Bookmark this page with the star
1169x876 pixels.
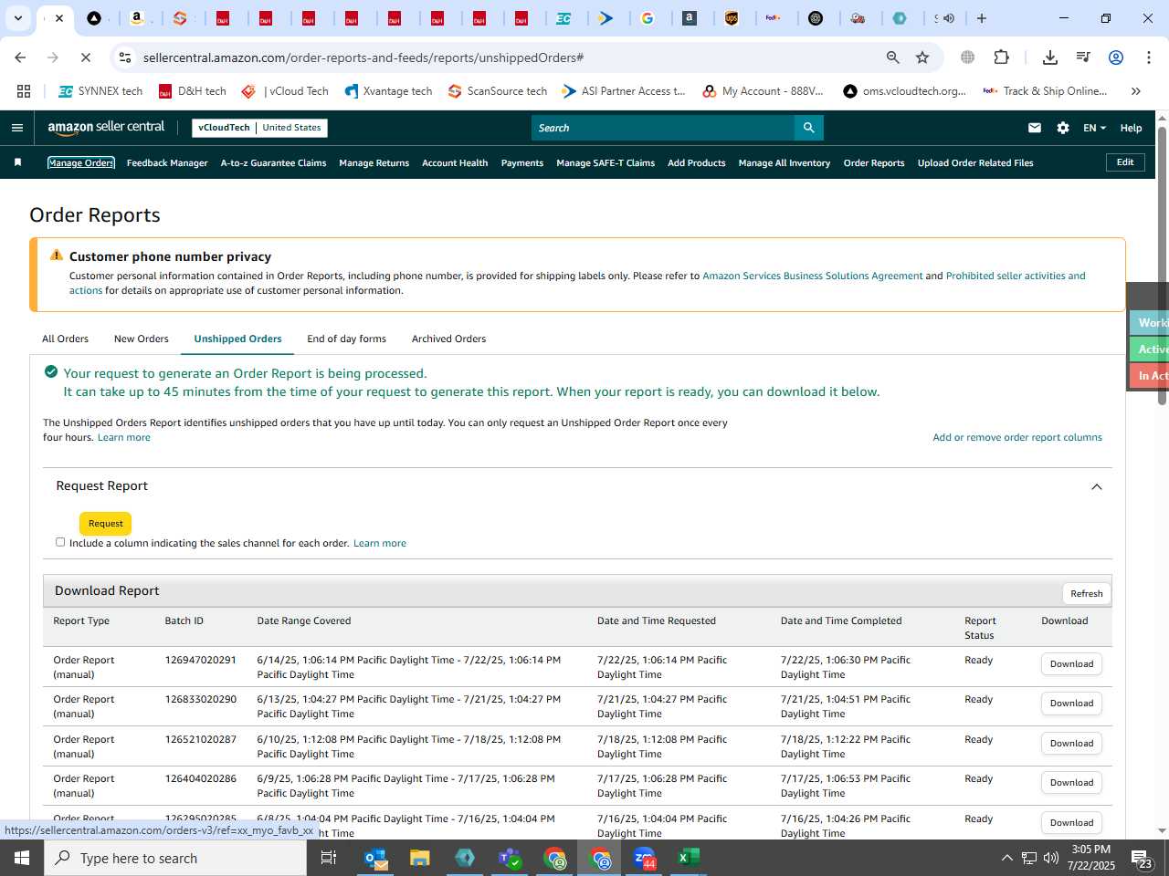tap(922, 57)
